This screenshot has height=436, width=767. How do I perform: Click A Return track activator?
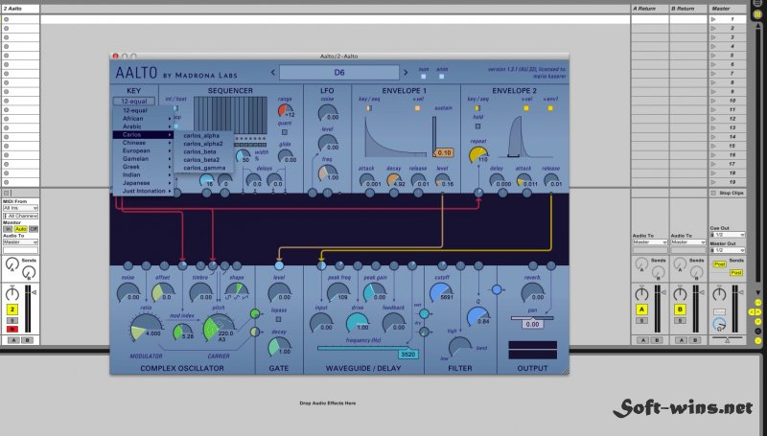tap(641, 309)
